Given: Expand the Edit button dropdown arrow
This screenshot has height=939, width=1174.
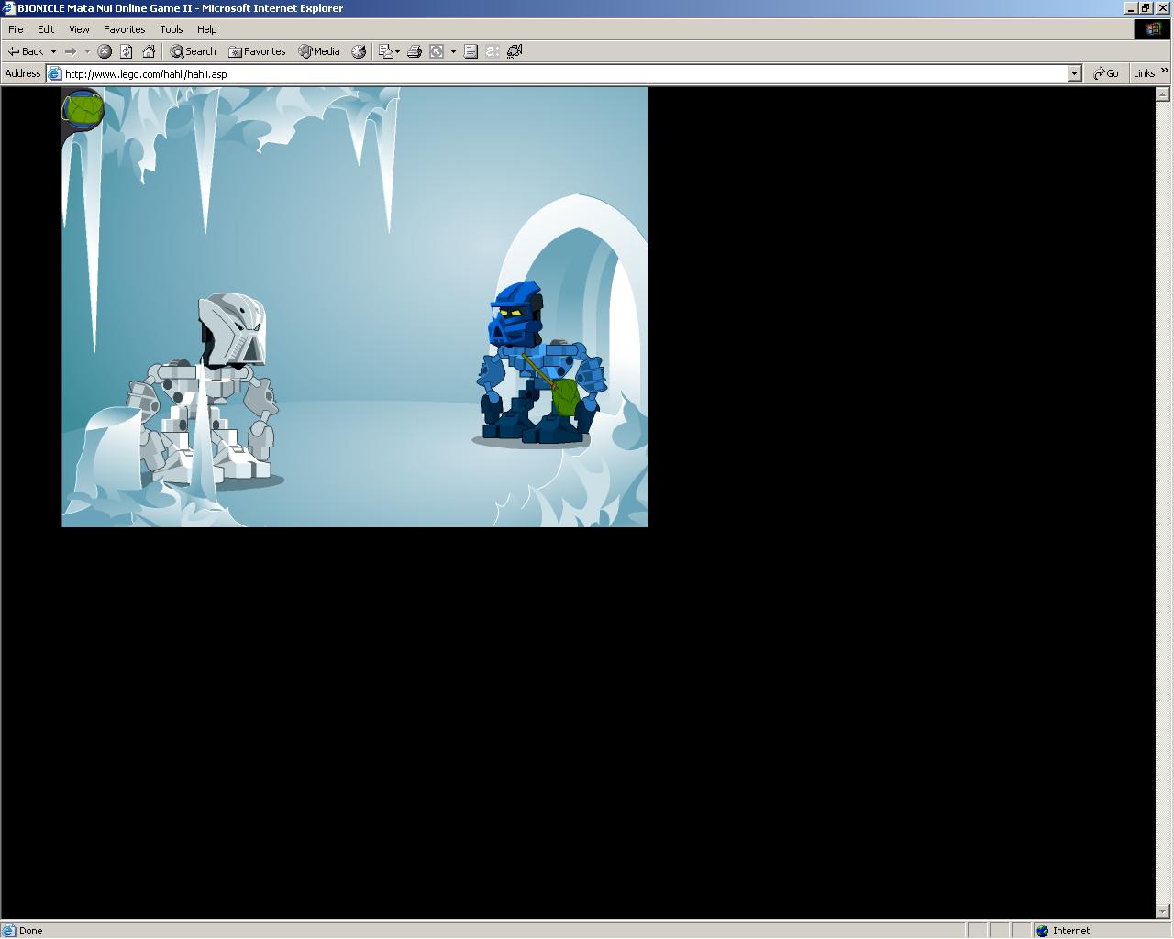Looking at the screenshot, I should pyautogui.click(x=453, y=51).
